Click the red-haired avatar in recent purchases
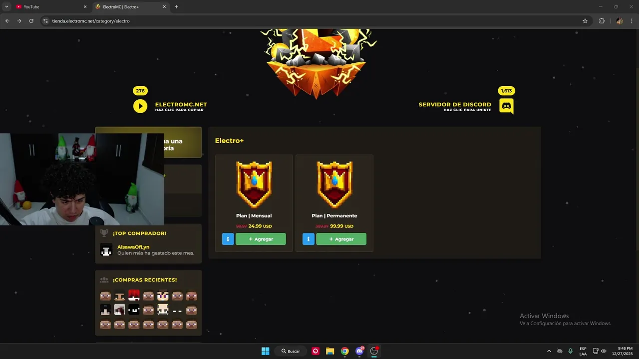639x359 pixels. pos(134,295)
